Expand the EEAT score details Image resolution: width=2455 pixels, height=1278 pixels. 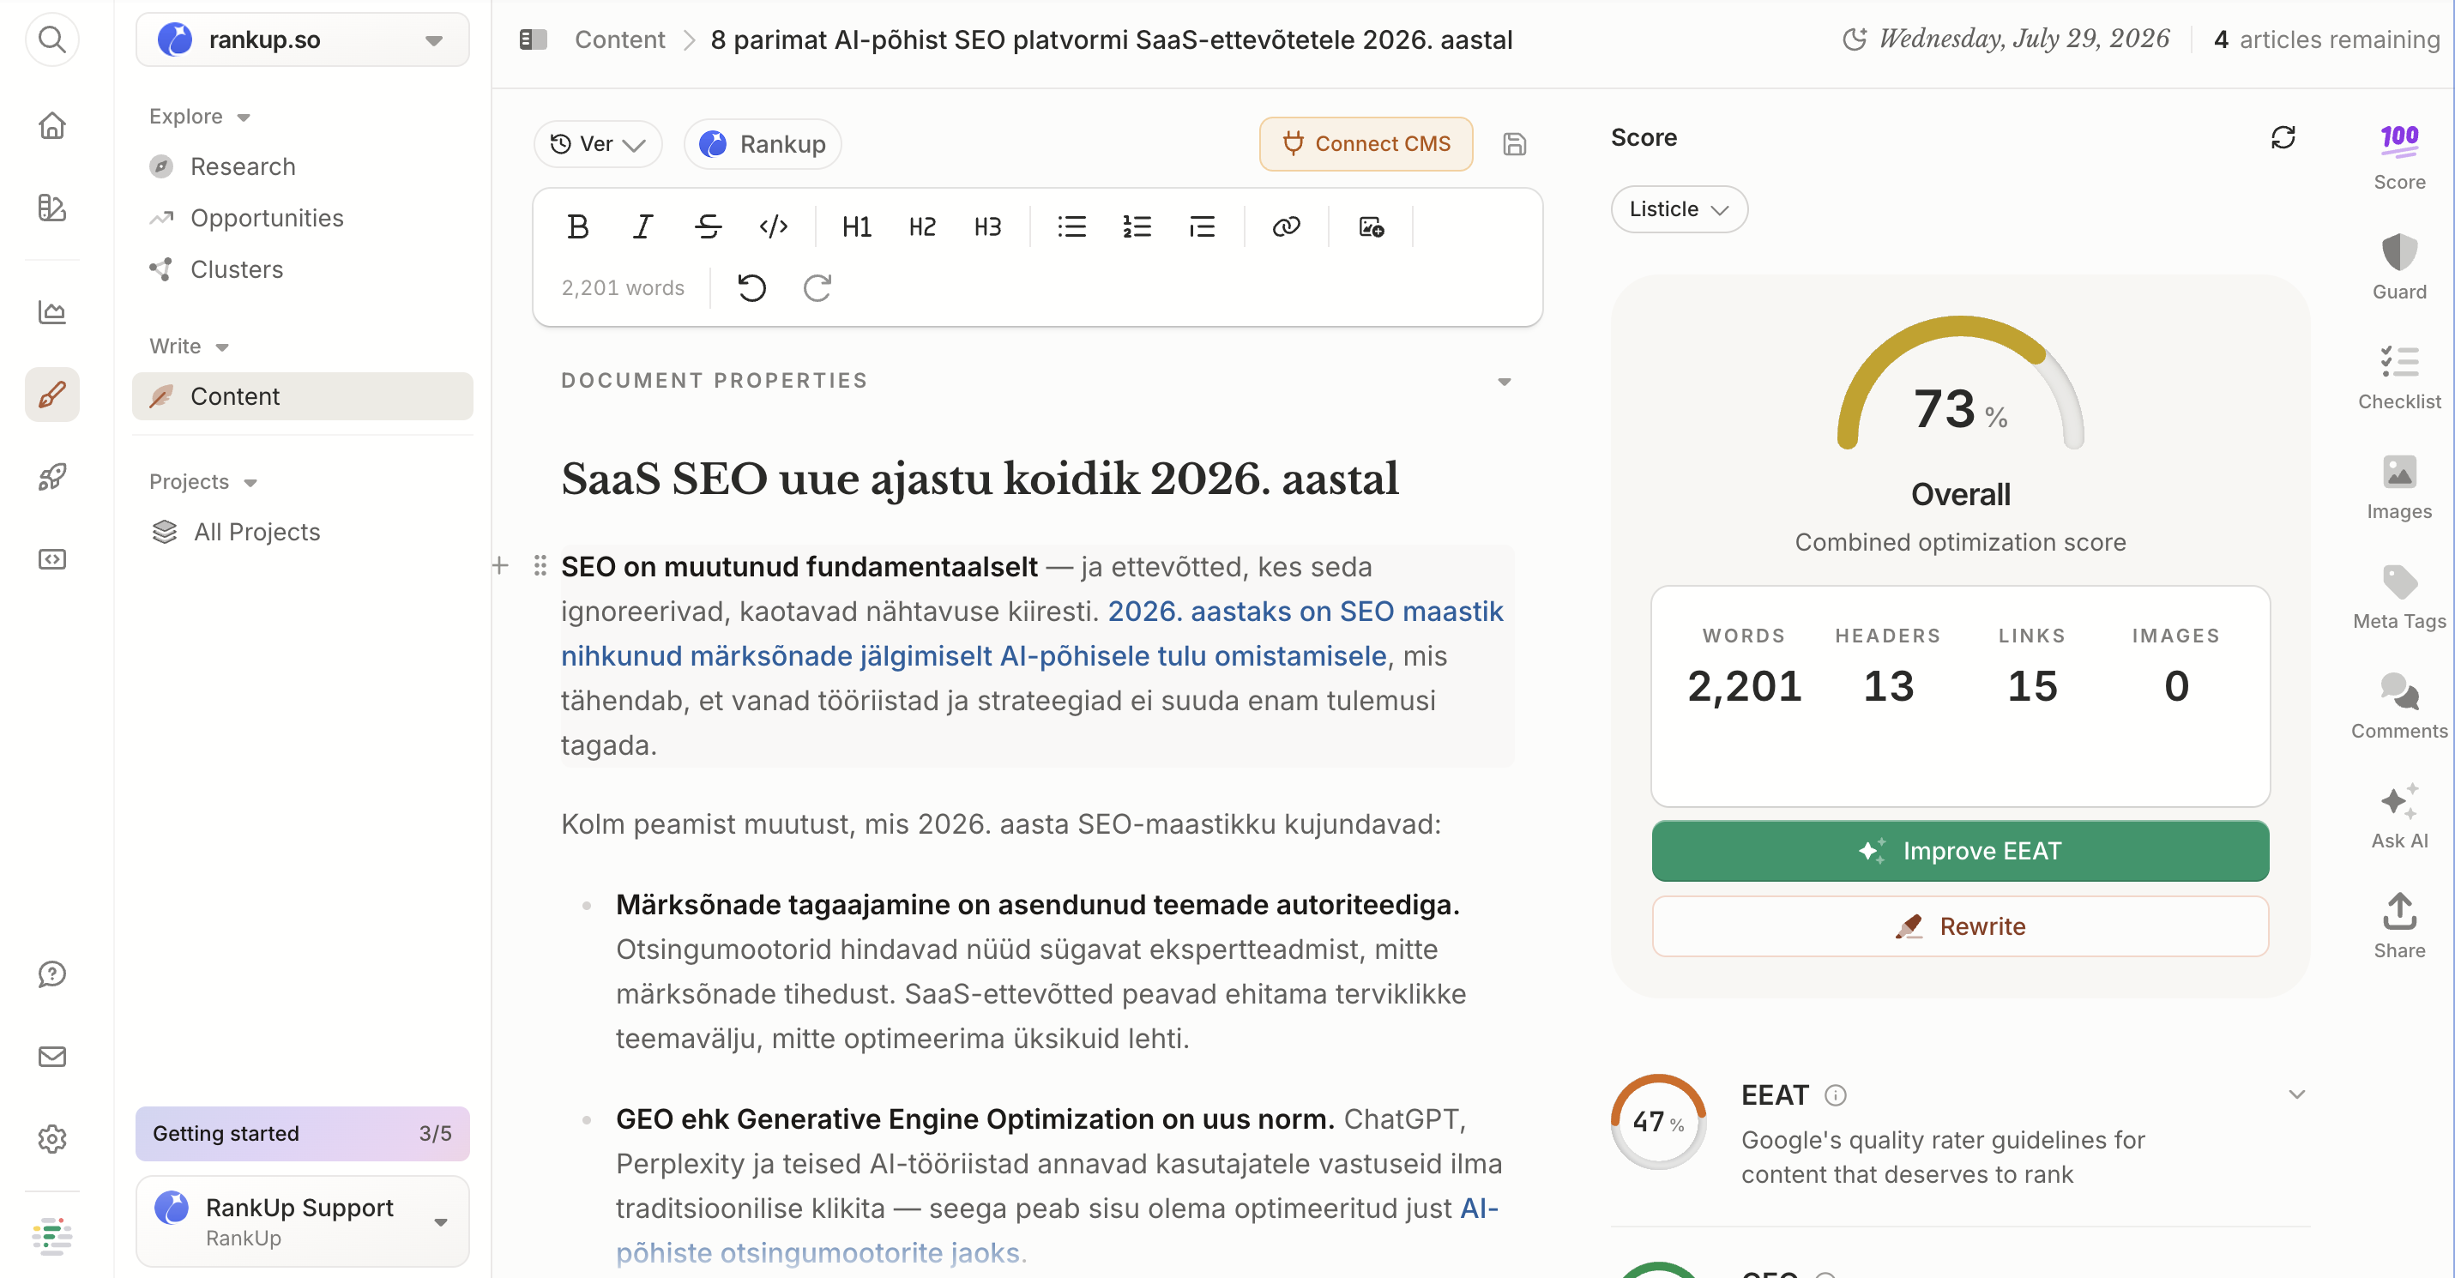click(x=2295, y=1094)
